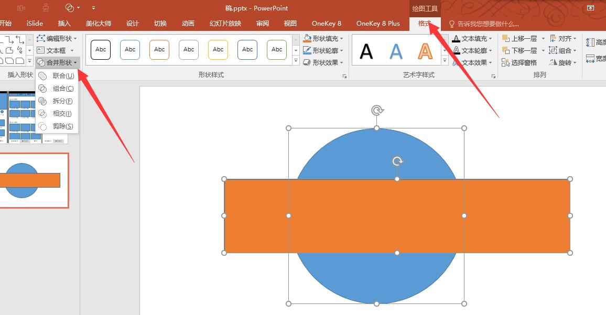Screen dimensions: 606x315
Task: Switch to the 插入 tab
Action: click(x=64, y=24)
